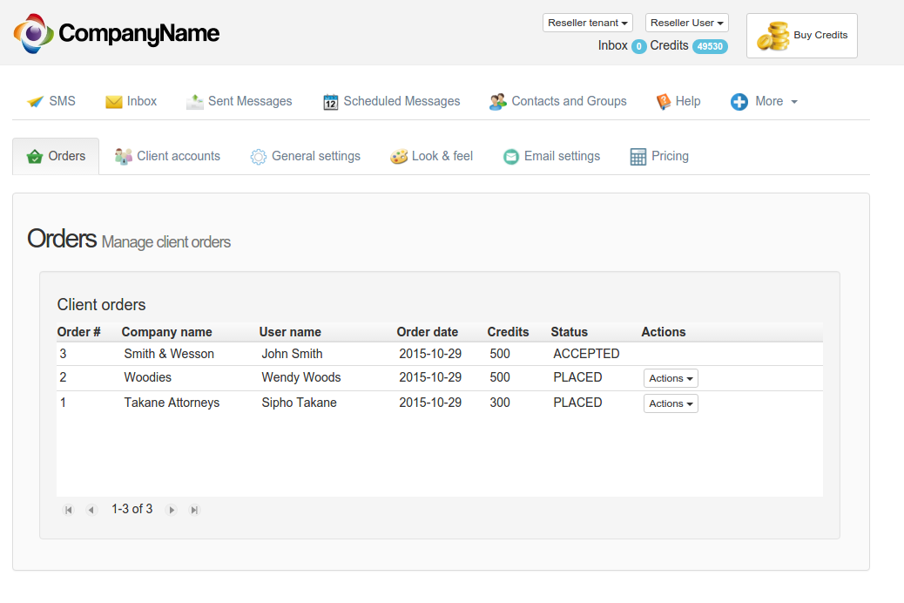
Task: Click the Help book icon
Action: (x=664, y=102)
